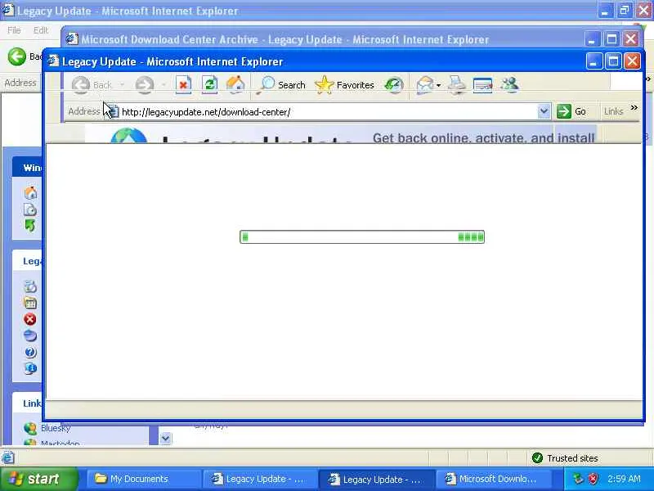Open the Start menu

click(x=39, y=479)
